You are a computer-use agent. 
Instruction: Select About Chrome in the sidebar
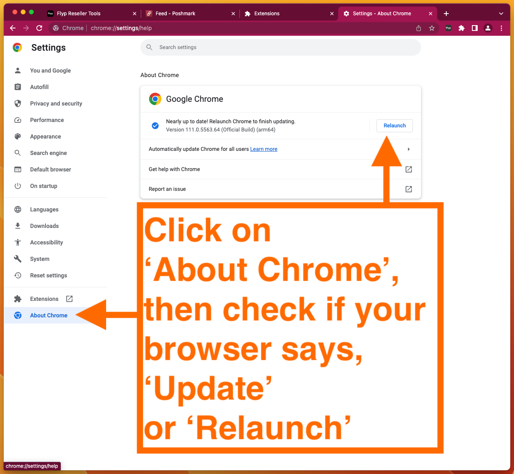[x=49, y=315]
